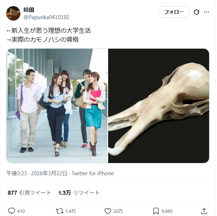
Task: Click the 9,880 bookmark count
Action: 167,211
